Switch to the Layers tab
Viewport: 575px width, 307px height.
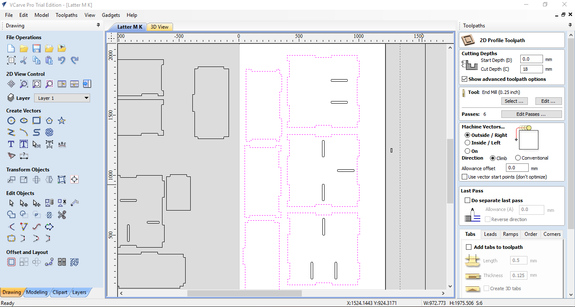[x=79, y=292]
